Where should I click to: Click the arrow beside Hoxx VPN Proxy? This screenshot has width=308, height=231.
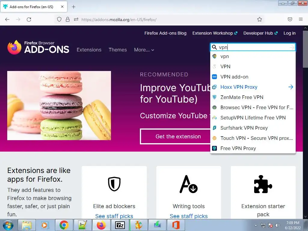(291, 87)
